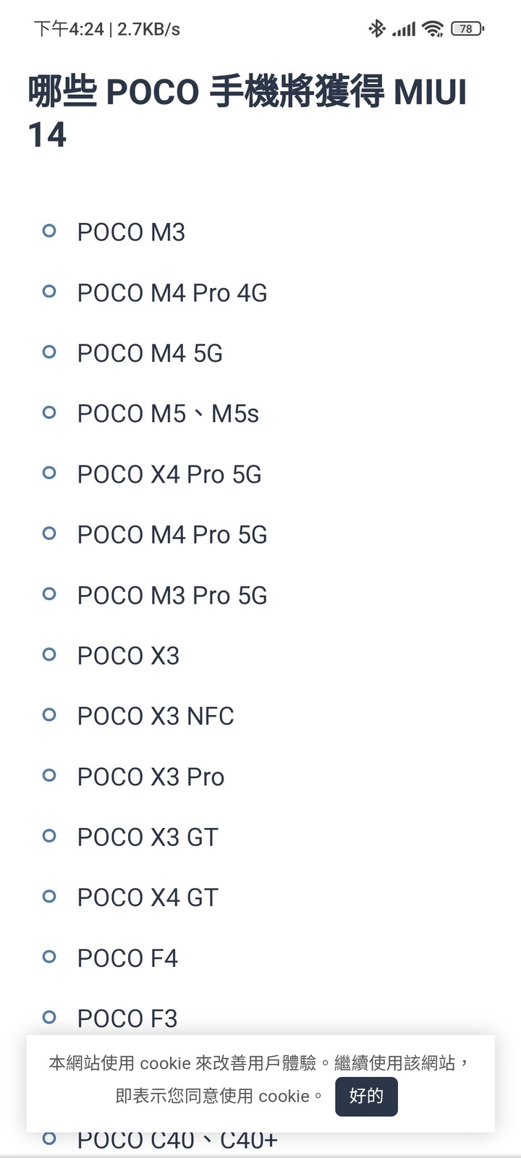
Task: Select POCO M4 Pro 4G entry
Action: (172, 293)
